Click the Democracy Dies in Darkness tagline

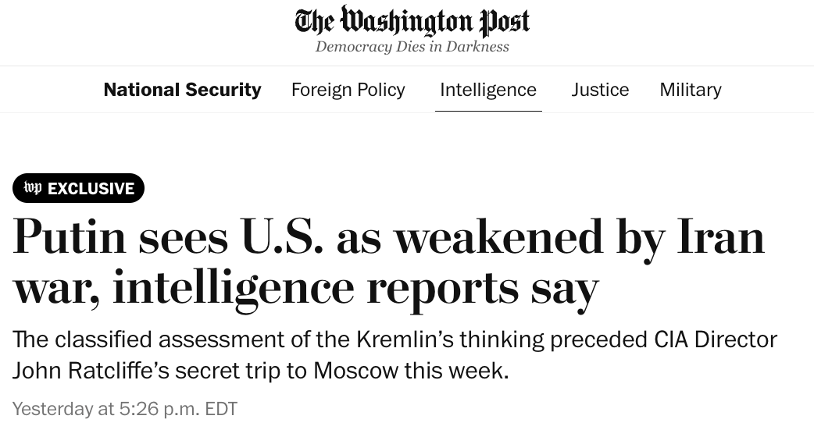412,47
